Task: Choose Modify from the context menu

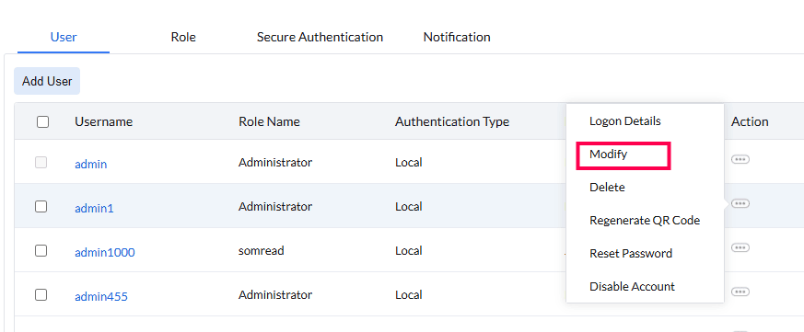Action: pos(608,154)
